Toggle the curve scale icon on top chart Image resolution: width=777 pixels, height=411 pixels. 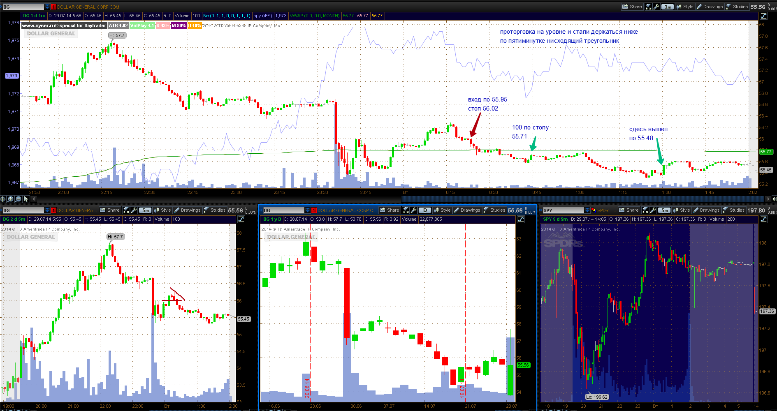[x=763, y=16]
